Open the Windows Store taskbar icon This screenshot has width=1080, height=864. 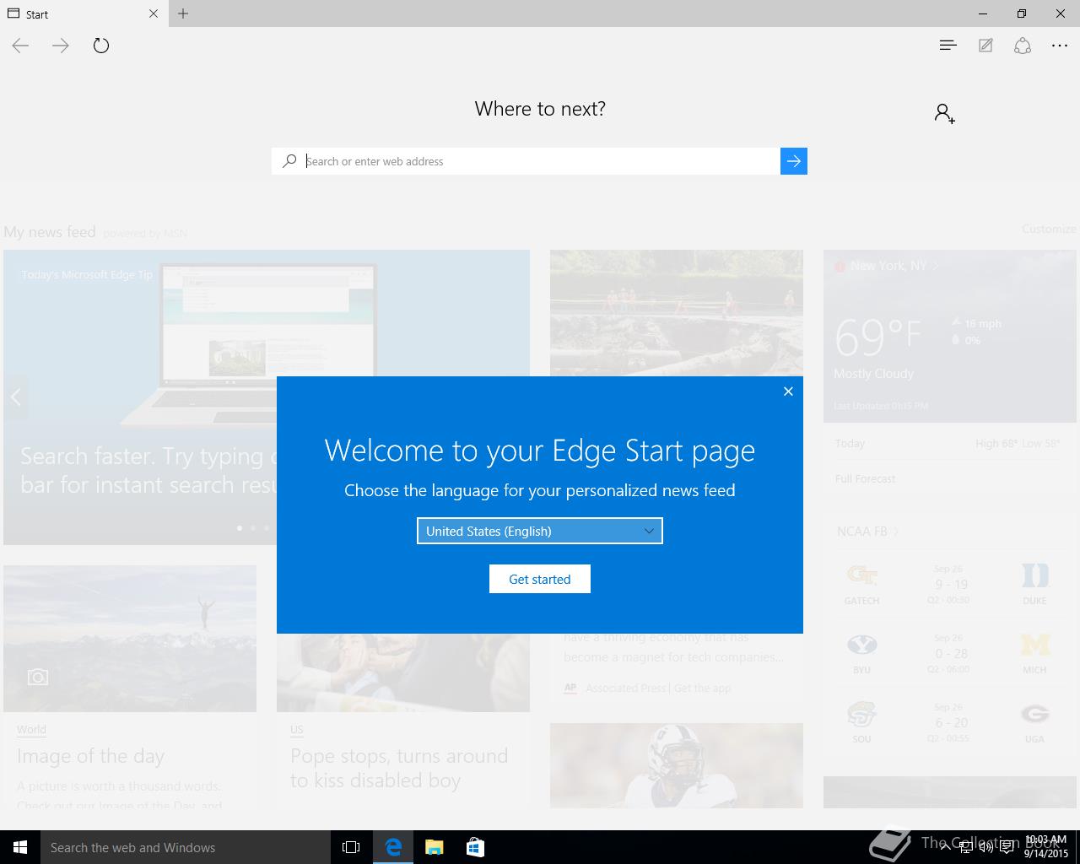(x=475, y=847)
